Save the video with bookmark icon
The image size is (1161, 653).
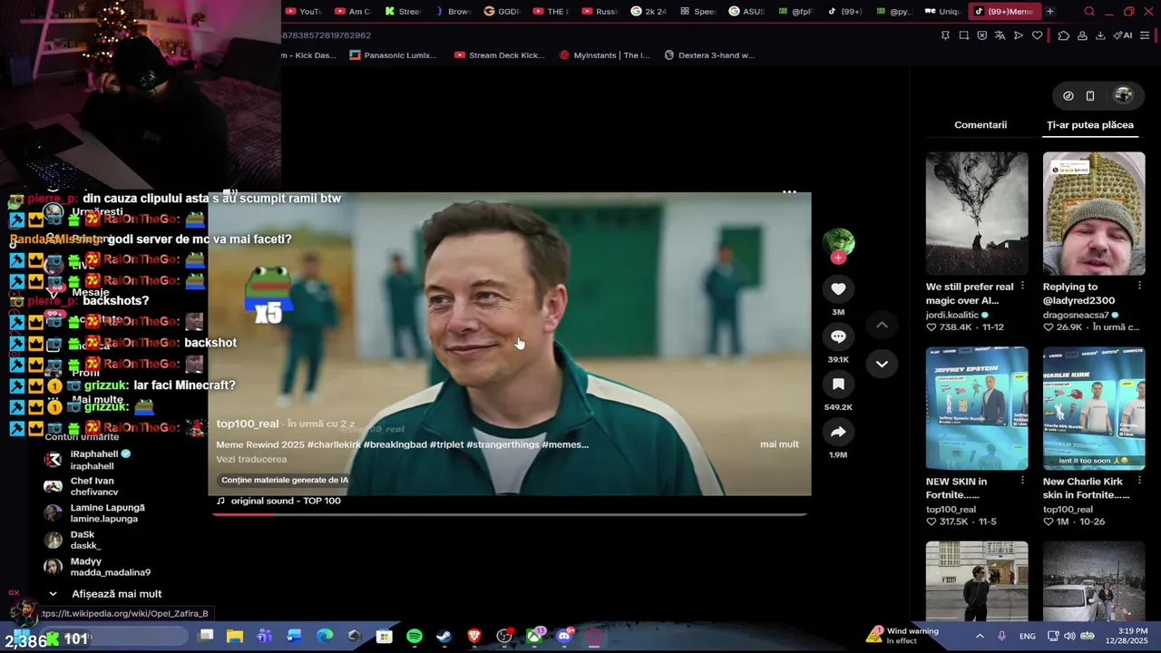pyautogui.click(x=838, y=385)
